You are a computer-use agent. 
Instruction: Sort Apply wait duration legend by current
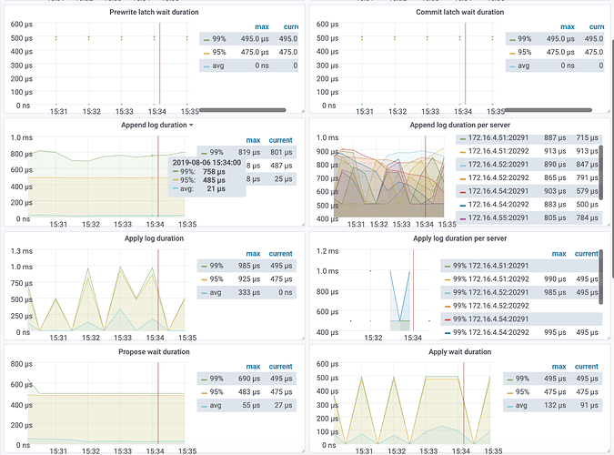(586, 367)
